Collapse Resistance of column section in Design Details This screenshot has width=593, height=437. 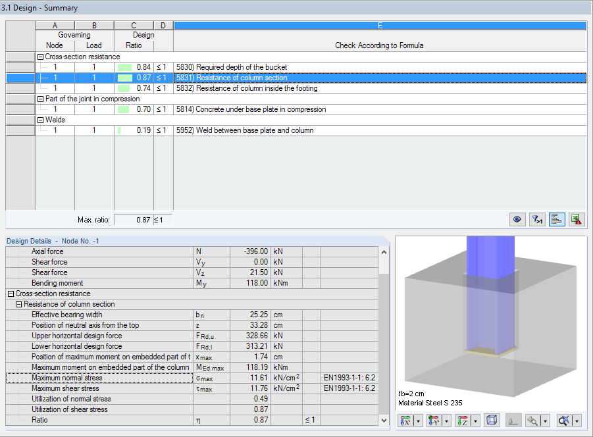(19, 304)
